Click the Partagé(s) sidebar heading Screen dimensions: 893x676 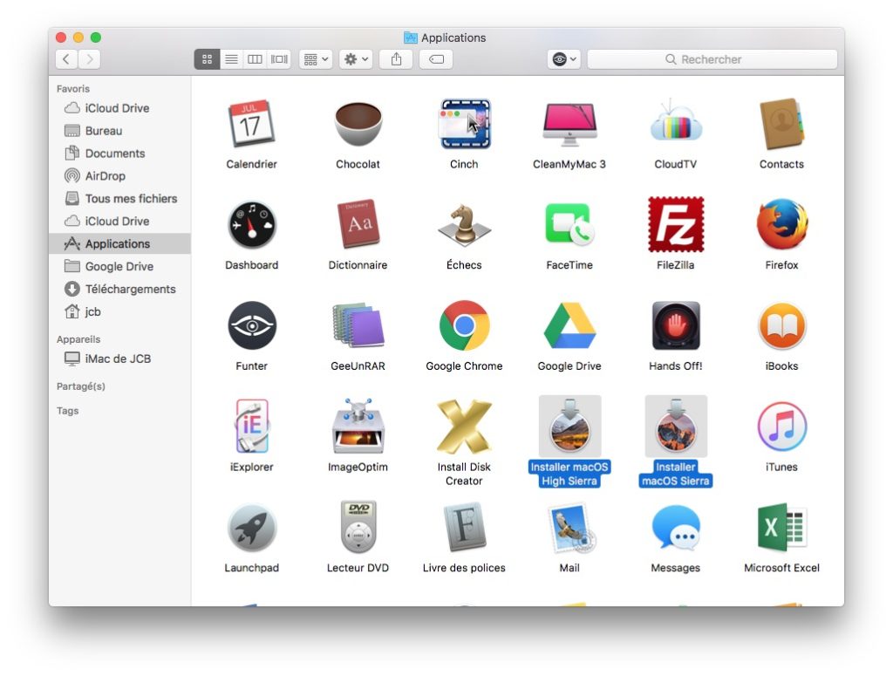(81, 386)
